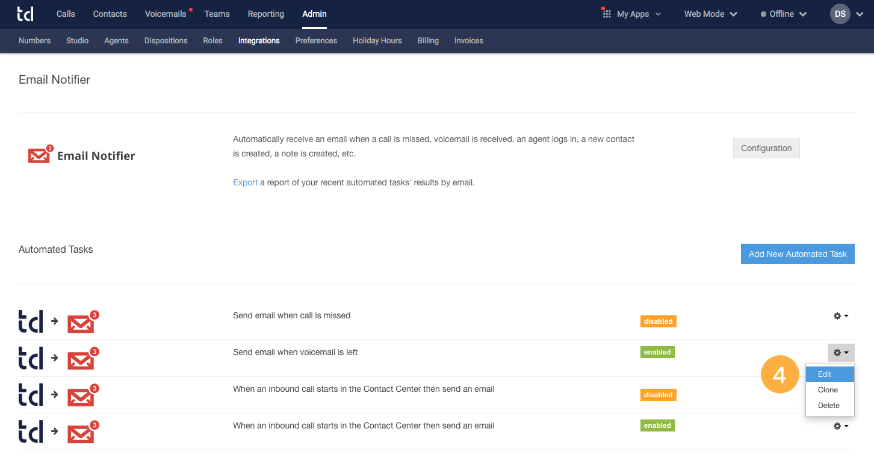This screenshot has height=470, width=874.
Task: Choose Edit from the gear menu
Action: (830, 374)
